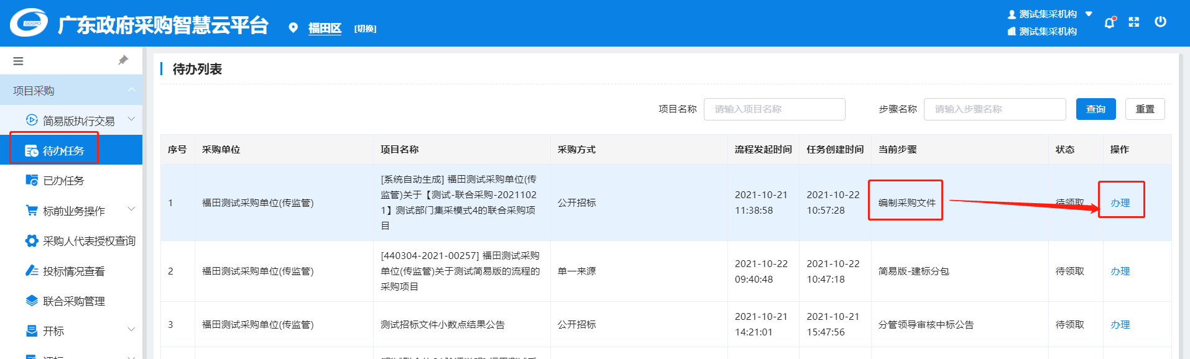This screenshot has width=1190, height=359.
Task: Open 投标情况查看 menu item
Action: (x=73, y=271)
